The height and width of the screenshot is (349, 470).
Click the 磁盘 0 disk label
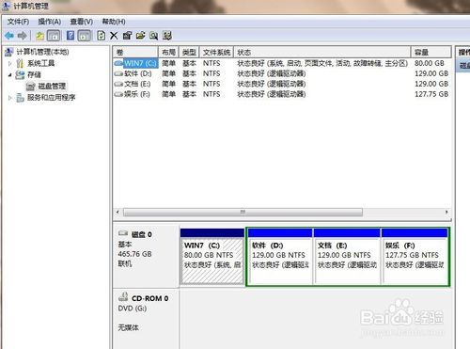point(142,234)
